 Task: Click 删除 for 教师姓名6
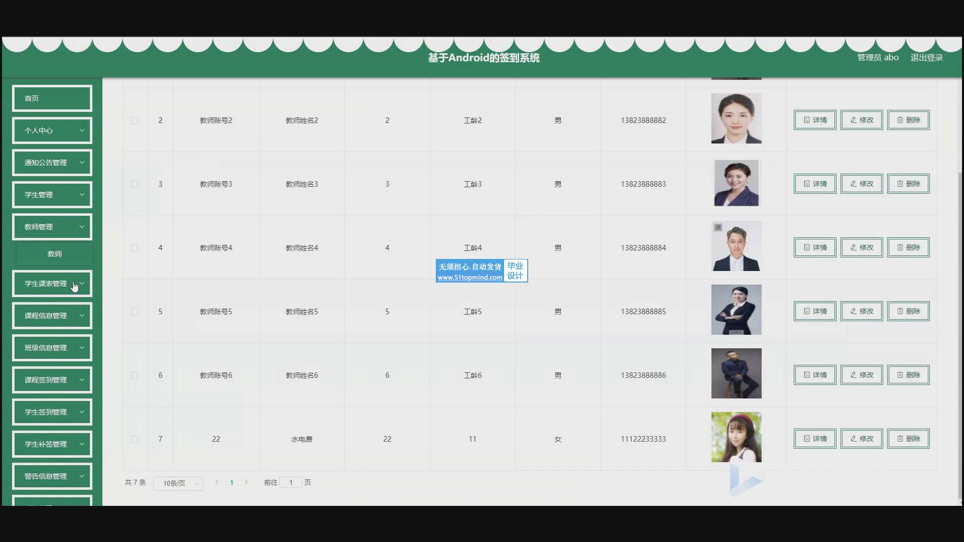point(908,375)
